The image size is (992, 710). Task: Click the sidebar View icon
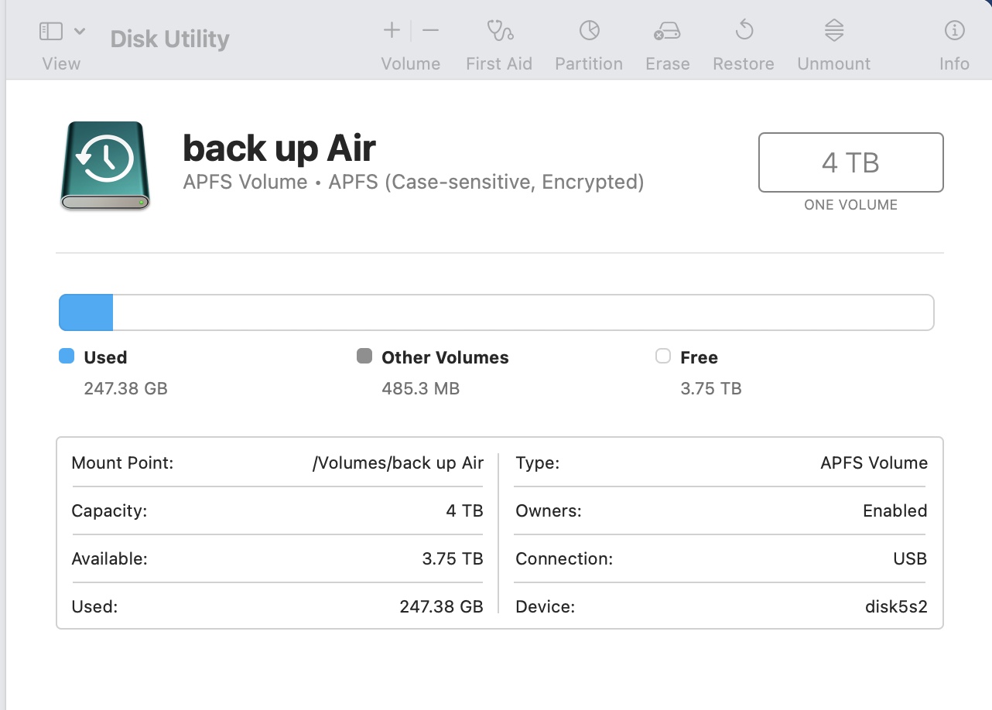[x=51, y=32]
